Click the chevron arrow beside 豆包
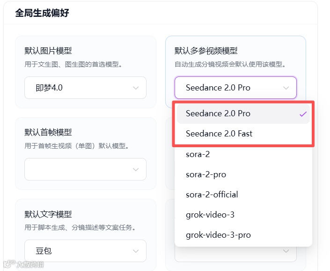330x271 pixels. [136, 251]
